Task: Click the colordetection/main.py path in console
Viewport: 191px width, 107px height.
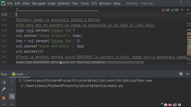Action: pos(72,86)
